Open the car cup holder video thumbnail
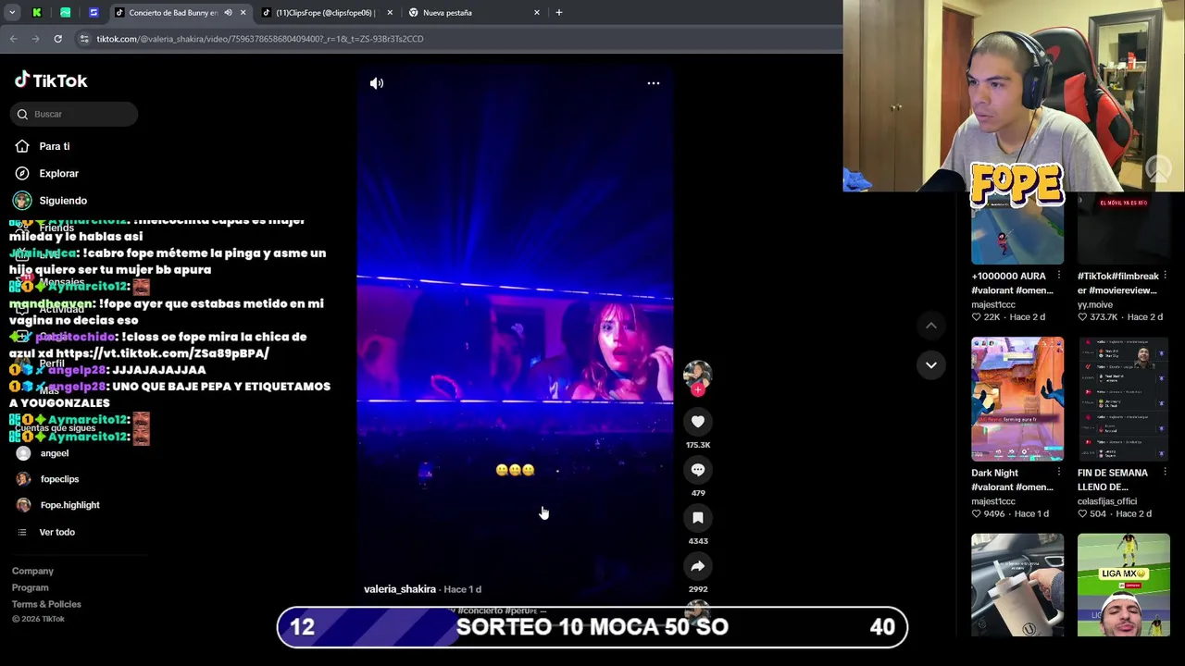The height and width of the screenshot is (666, 1185). tap(1017, 585)
